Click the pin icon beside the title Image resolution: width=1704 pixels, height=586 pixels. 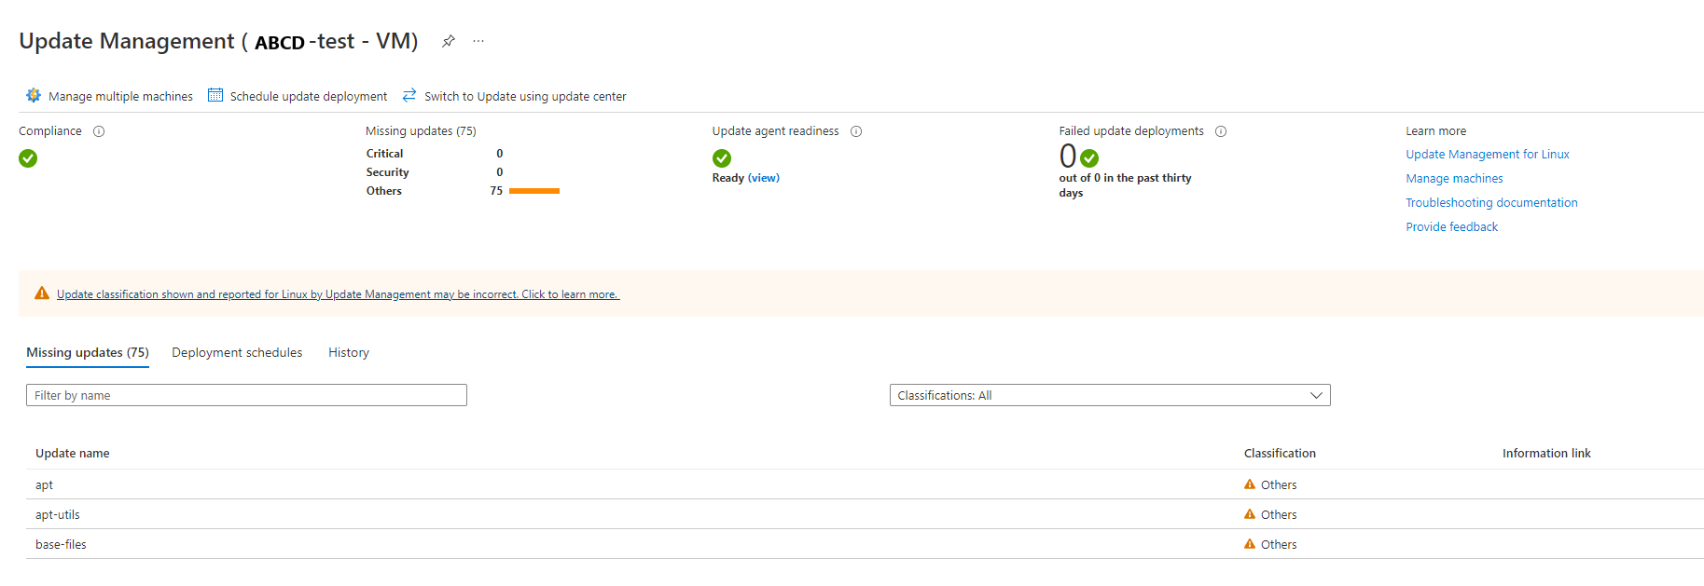coord(449,41)
